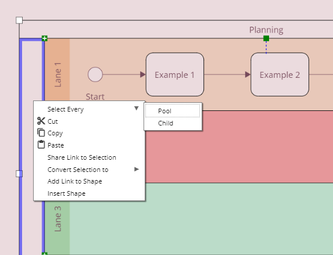333x255 pixels.
Task: Click the left-middle selection handle
Action: click(19, 174)
